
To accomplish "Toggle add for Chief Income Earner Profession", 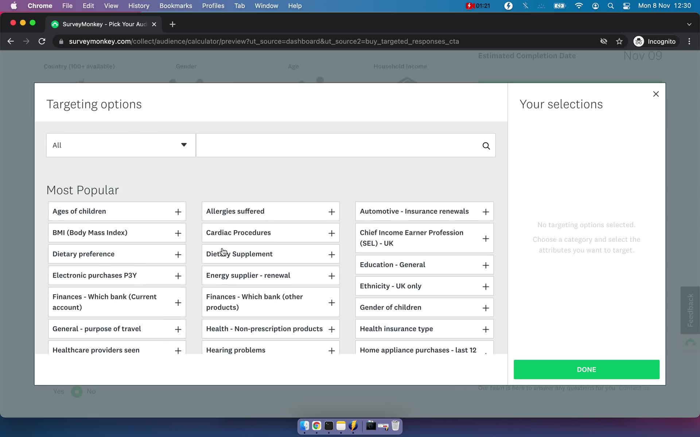I will pyautogui.click(x=485, y=238).
